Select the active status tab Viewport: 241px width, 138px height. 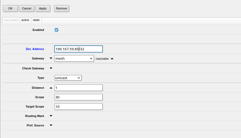point(25,20)
